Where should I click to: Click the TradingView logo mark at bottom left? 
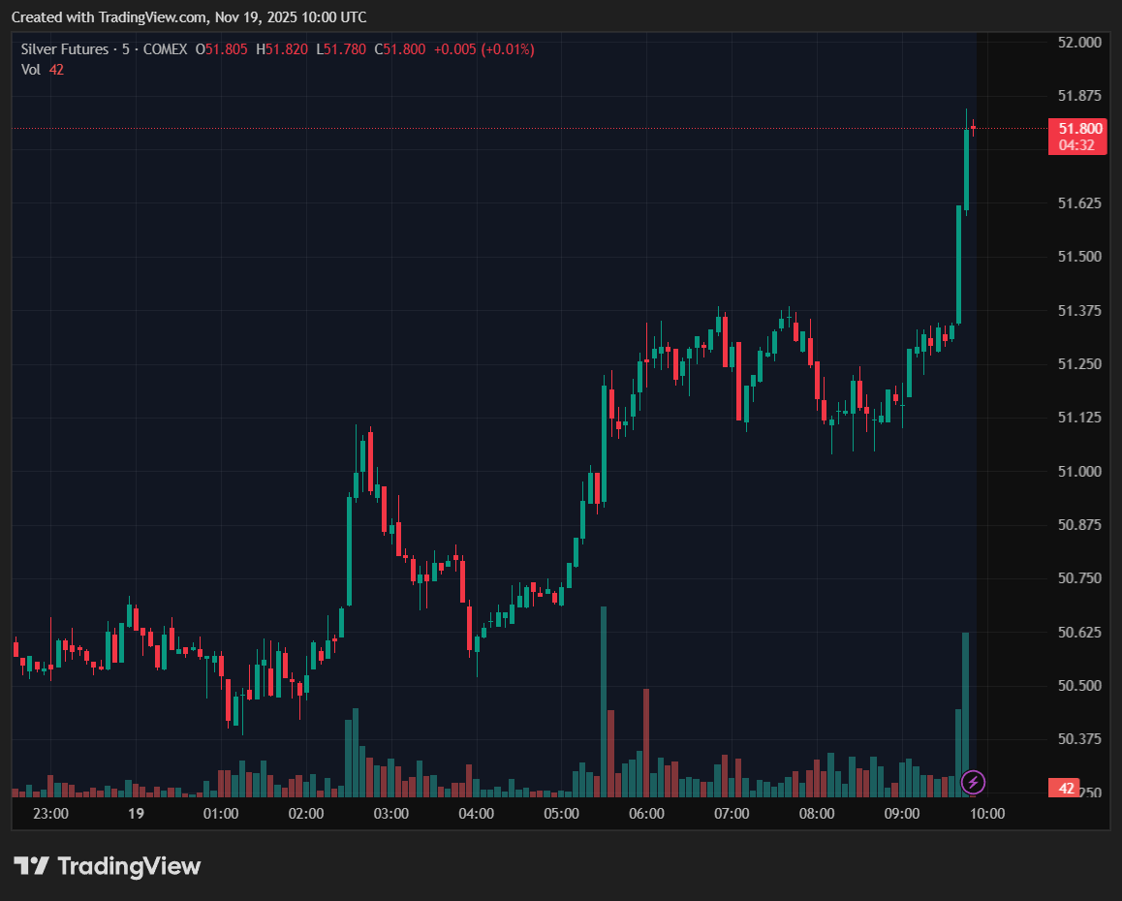[x=31, y=865]
